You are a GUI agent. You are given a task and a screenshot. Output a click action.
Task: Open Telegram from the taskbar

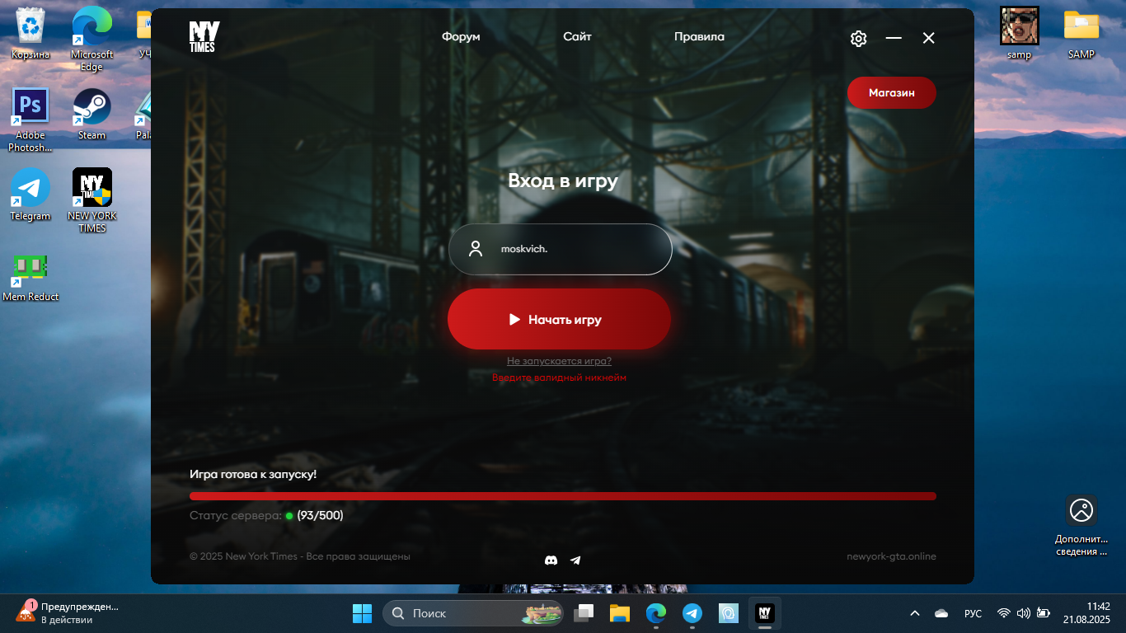(x=692, y=613)
